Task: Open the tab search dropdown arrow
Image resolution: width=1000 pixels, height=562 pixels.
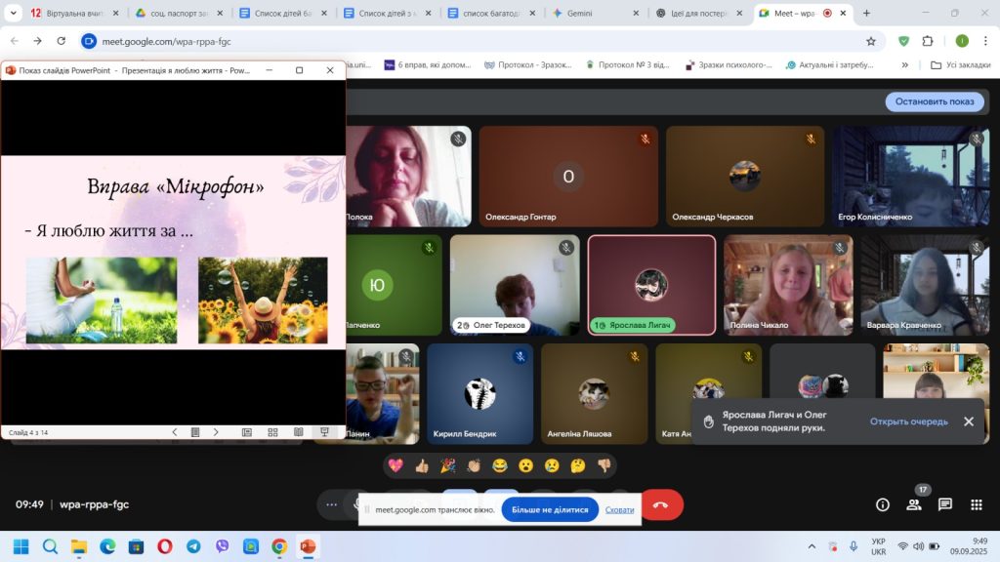Action: coord(13,13)
